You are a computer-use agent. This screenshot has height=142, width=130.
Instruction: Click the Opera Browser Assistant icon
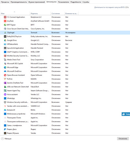click(5, 75)
